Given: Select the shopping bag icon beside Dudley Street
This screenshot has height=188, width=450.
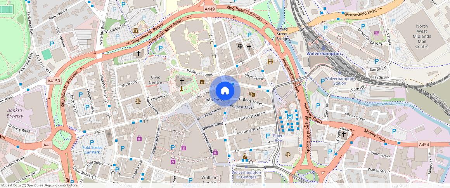Looking at the screenshot, I should pos(215,152).
